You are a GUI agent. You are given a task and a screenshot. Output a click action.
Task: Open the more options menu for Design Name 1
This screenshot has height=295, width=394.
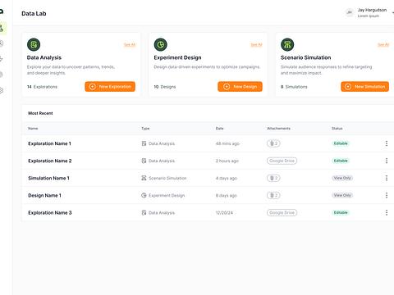tap(387, 195)
